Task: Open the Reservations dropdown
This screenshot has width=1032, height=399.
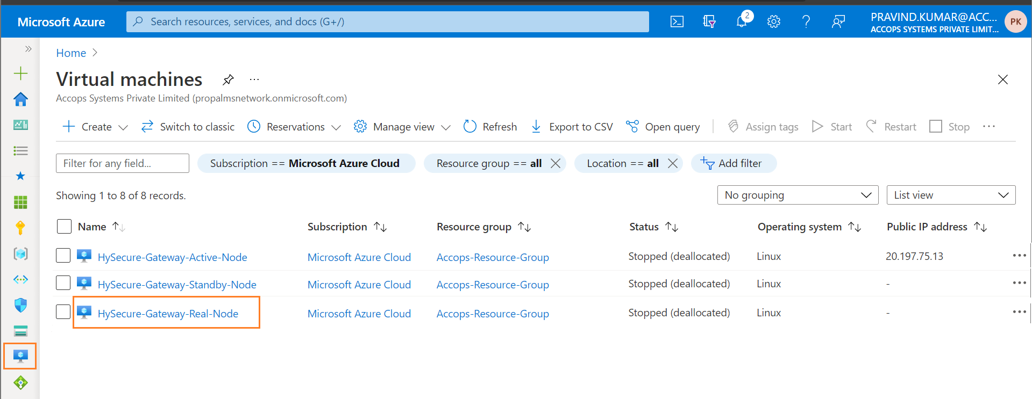Action: 294,127
